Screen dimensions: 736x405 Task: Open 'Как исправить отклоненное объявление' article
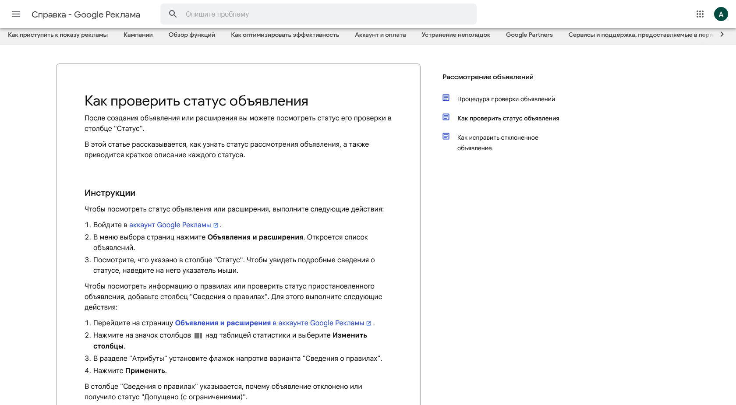pyautogui.click(x=498, y=143)
